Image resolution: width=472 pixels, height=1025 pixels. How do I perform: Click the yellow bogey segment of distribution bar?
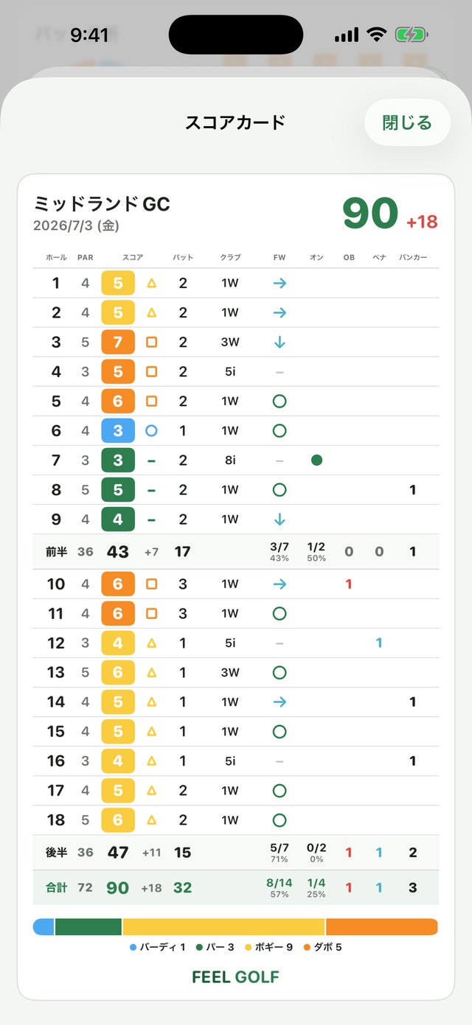223,926
